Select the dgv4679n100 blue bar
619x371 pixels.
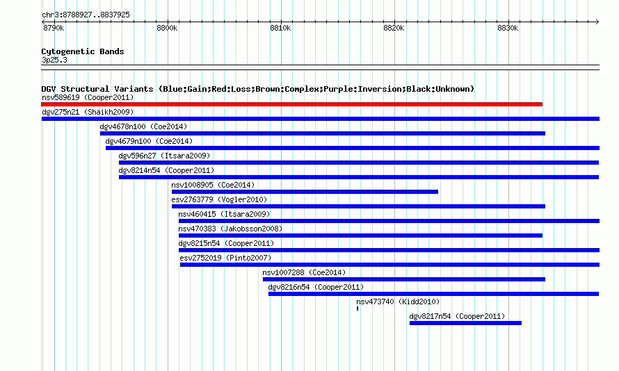click(x=353, y=148)
